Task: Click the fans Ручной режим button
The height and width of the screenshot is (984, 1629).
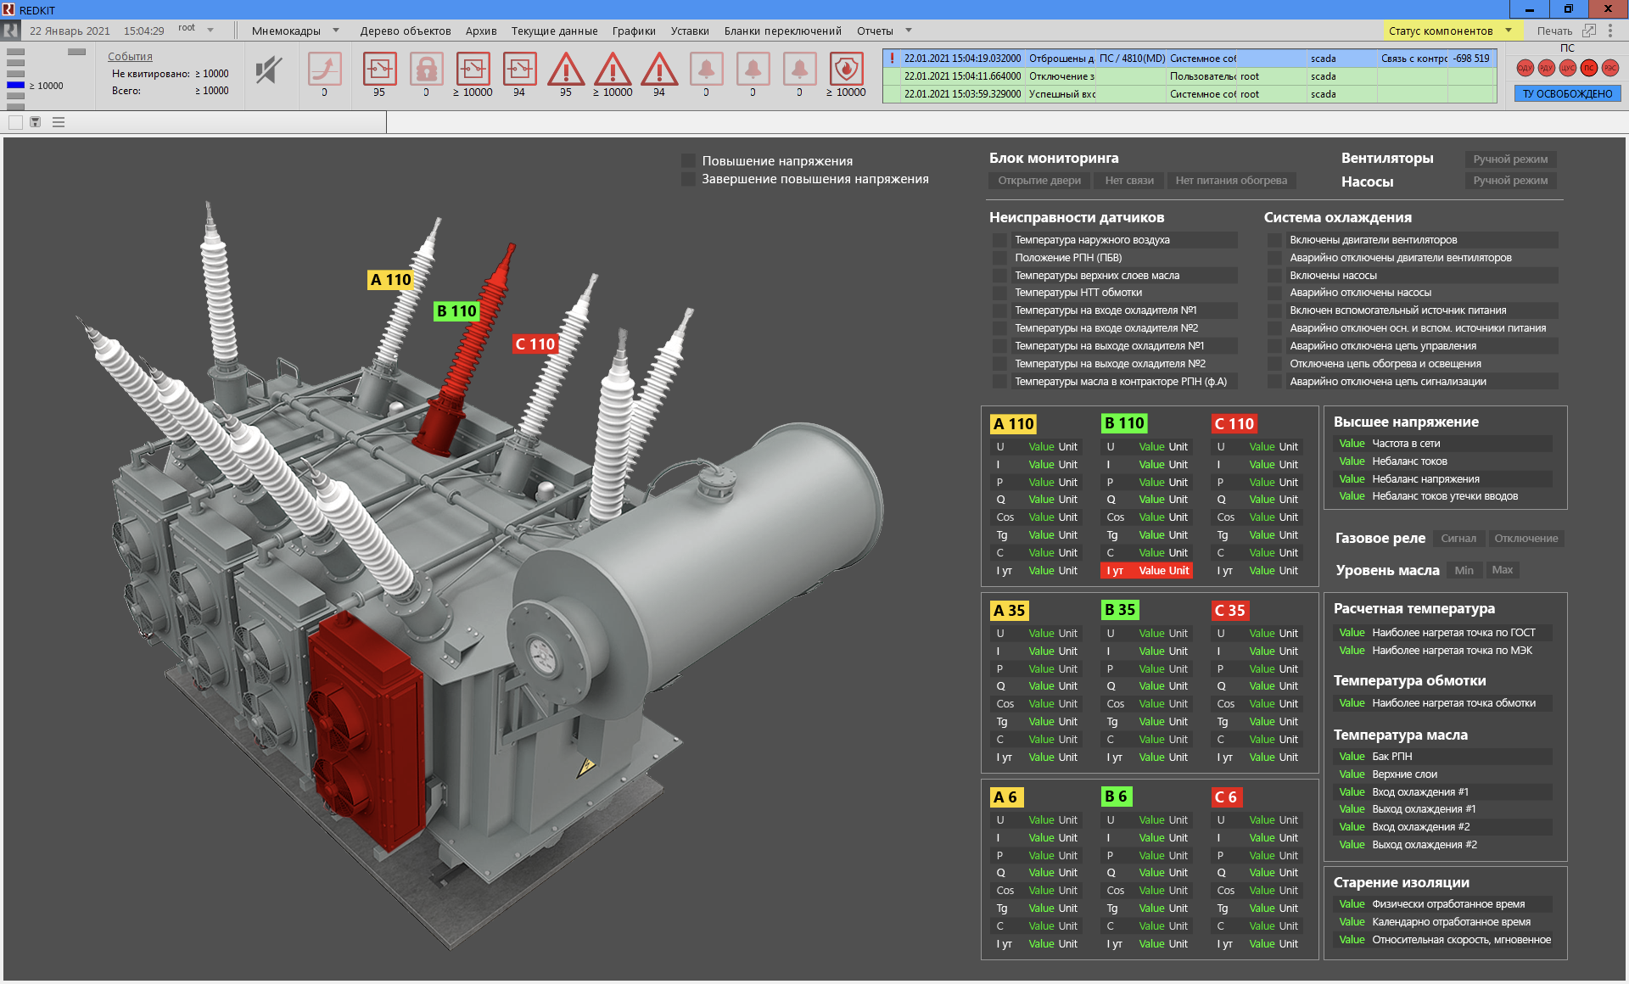Action: [1510, 159]
